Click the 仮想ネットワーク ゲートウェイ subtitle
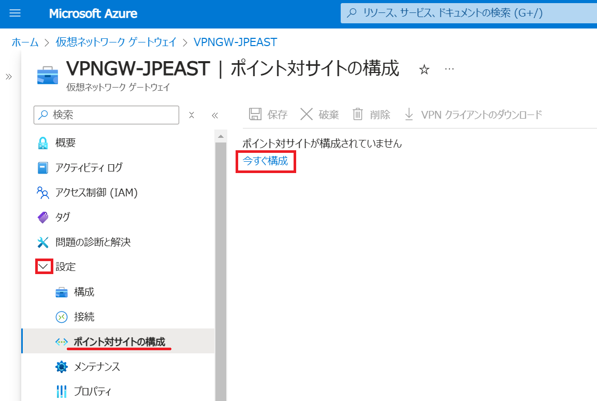 click(x=118, y=87)
